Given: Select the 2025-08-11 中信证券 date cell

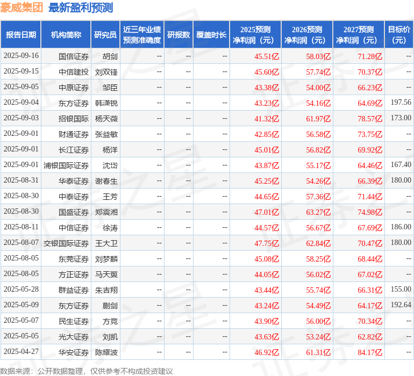Looking at the screenshot, I should click(x=21, y=227).
